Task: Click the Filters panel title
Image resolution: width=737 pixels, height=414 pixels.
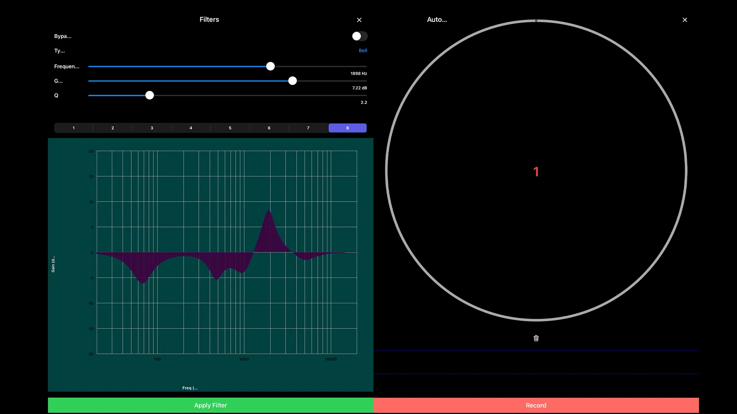Action: tap(209, 20)
